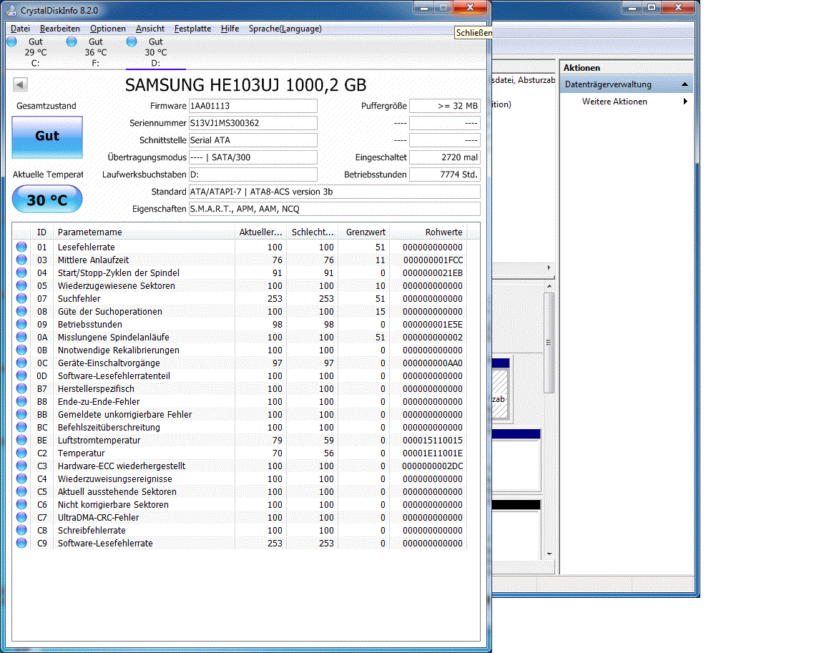This screenshot has width=824, height=653.
Task: Click the Standard field ATA/ATAPI-7
Action: click(x=334, y=191)
